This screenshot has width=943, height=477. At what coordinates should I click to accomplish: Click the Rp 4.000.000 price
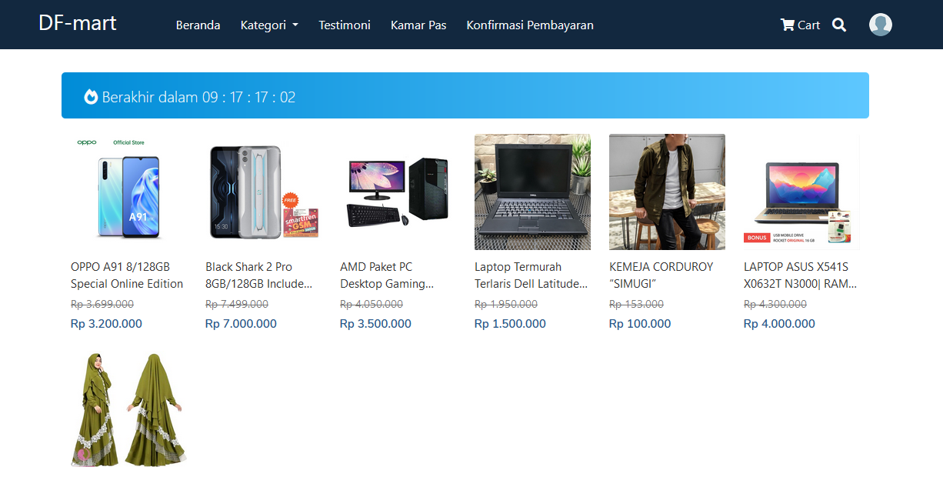[779, 324]
